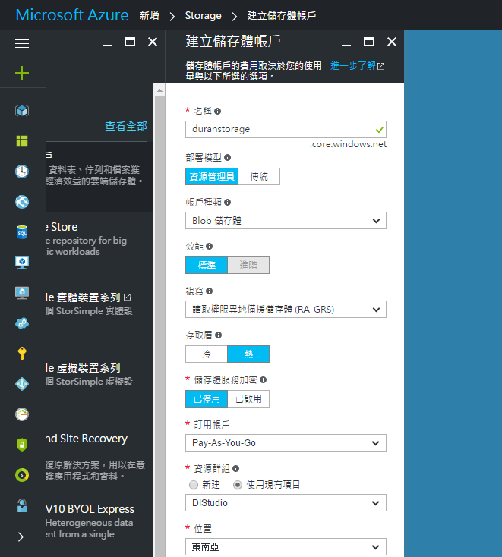Click info icon next to 帳戶種類
The image size is (502, 557).
(x=228, y=202)
